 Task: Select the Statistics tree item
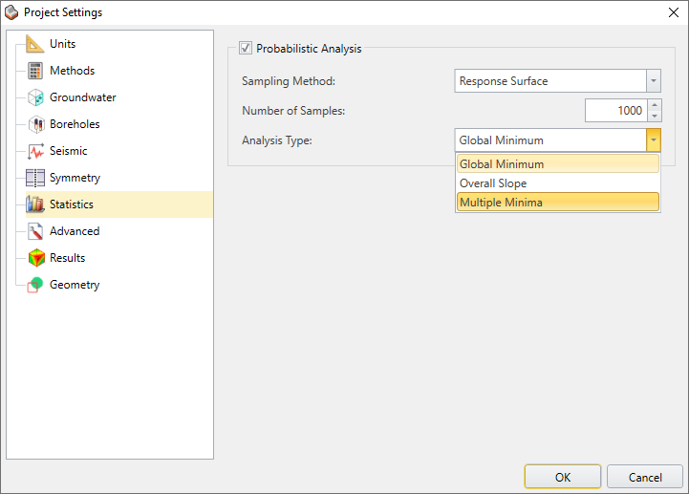click(x=119, y=204)
